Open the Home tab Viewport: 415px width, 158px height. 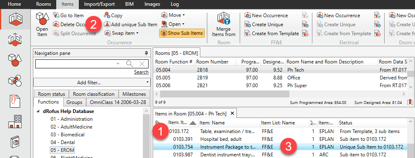(x=14, y=4)
